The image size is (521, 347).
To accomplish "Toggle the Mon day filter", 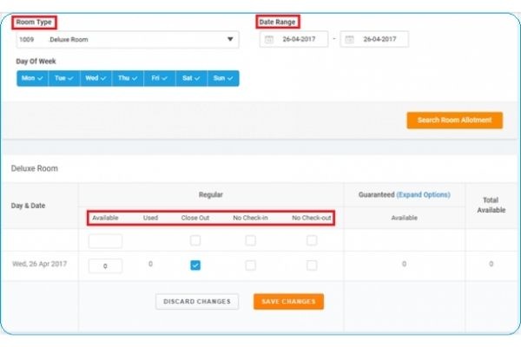I will [32, 78].
